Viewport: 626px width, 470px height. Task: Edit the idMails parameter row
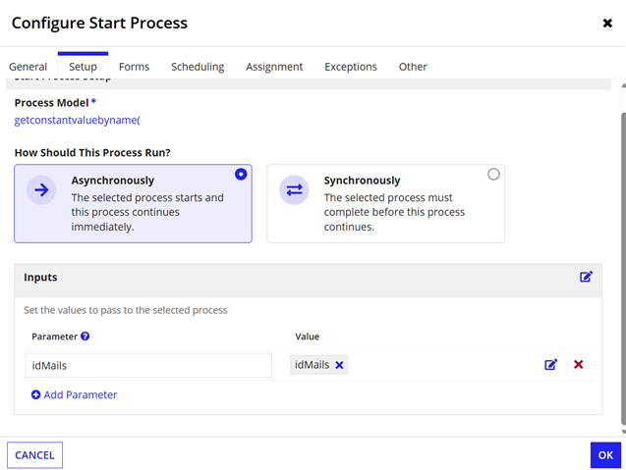pyautogui.click(x=551, y=365)
